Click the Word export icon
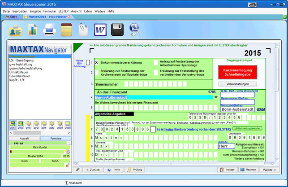 pos(99,30)
